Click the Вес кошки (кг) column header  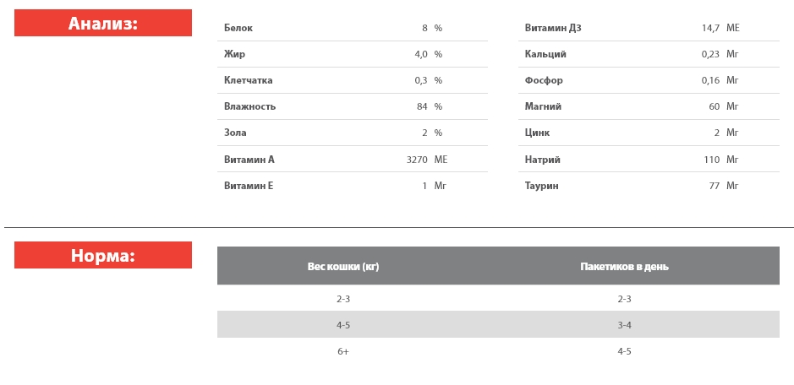342,266
